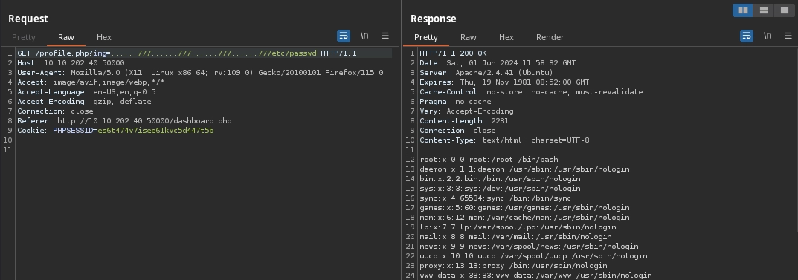Click the games passwd entry line

click(525, 208)
